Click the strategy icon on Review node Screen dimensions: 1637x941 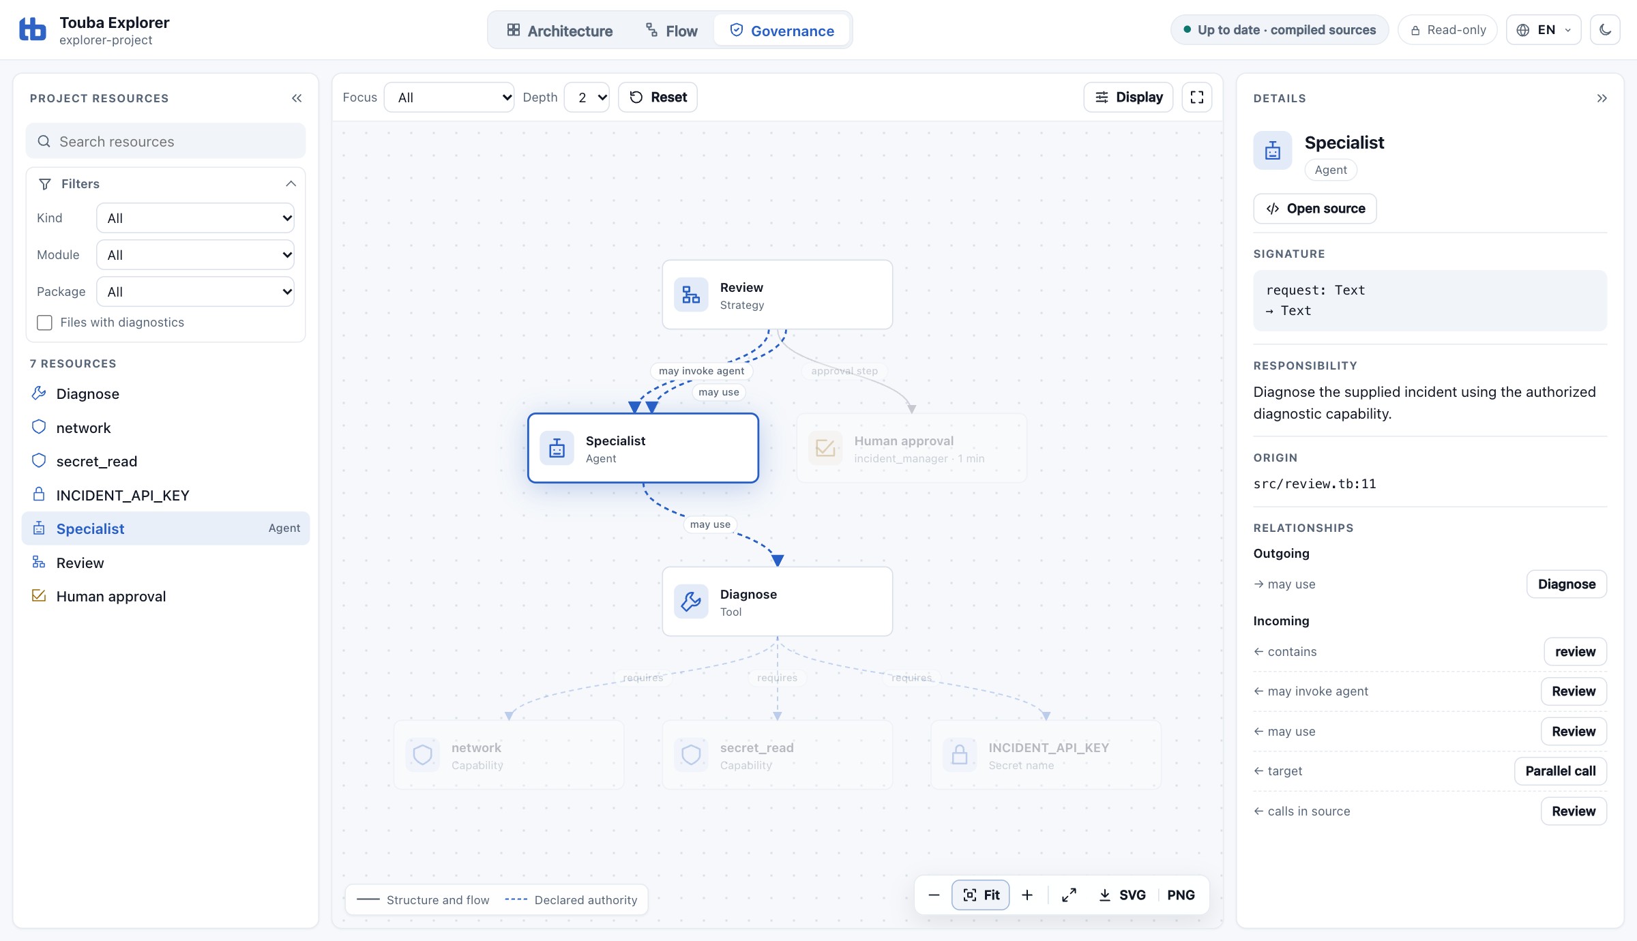pos(691,295)
